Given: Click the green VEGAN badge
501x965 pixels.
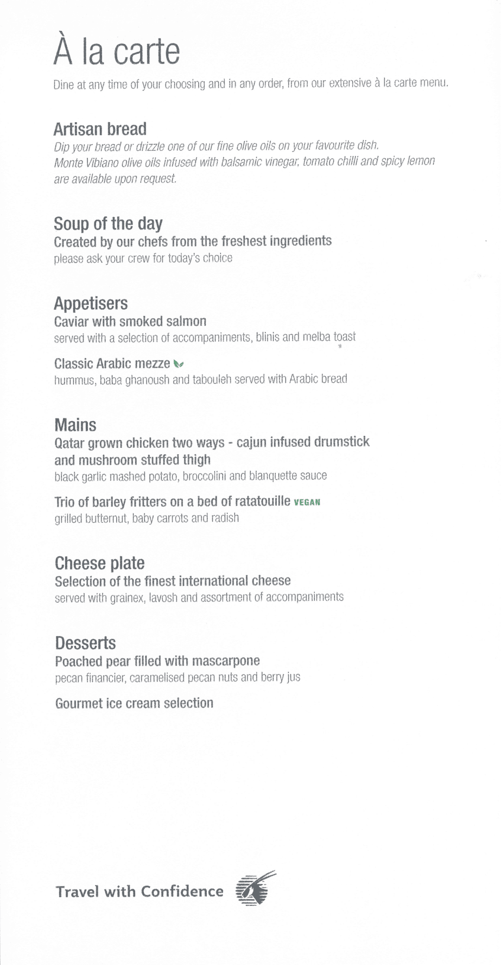Looking at the screenshot, I should (307, 503).
